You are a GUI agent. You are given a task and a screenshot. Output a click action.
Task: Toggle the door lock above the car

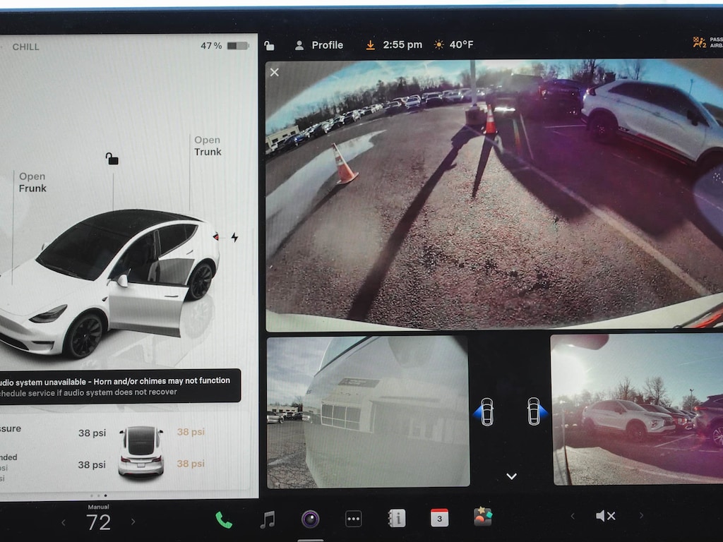[112, 159]
